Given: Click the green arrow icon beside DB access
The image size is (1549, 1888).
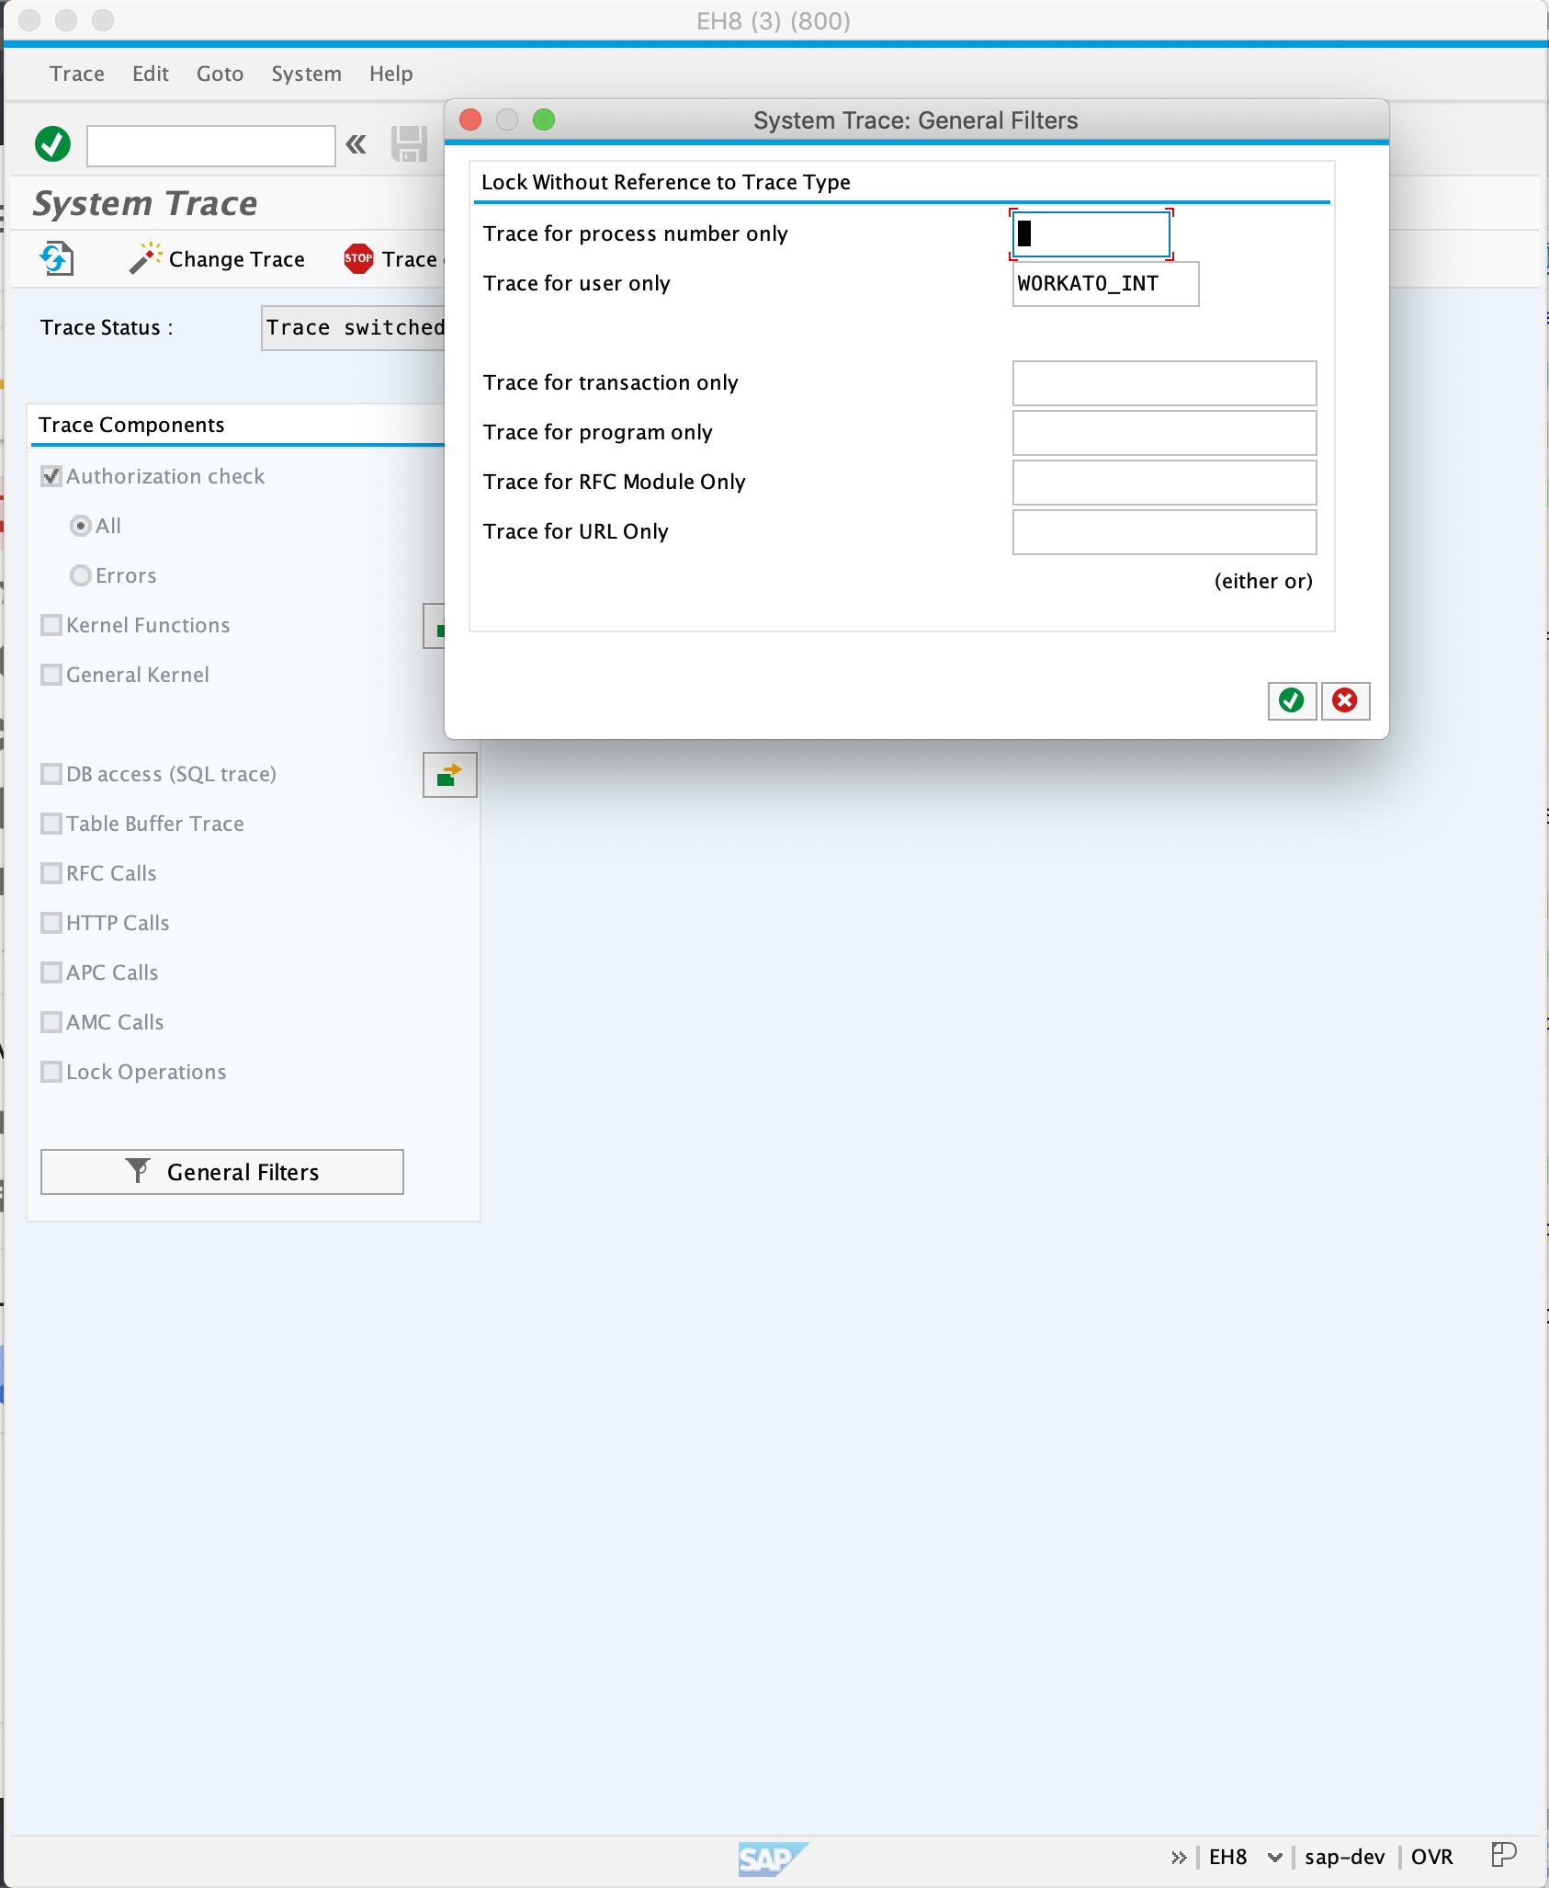Looking at the screenshot, I should pos(449,775).
